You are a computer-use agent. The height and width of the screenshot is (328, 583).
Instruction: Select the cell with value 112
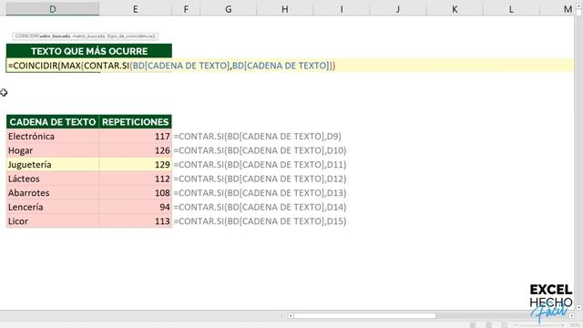tap(136, 179)
